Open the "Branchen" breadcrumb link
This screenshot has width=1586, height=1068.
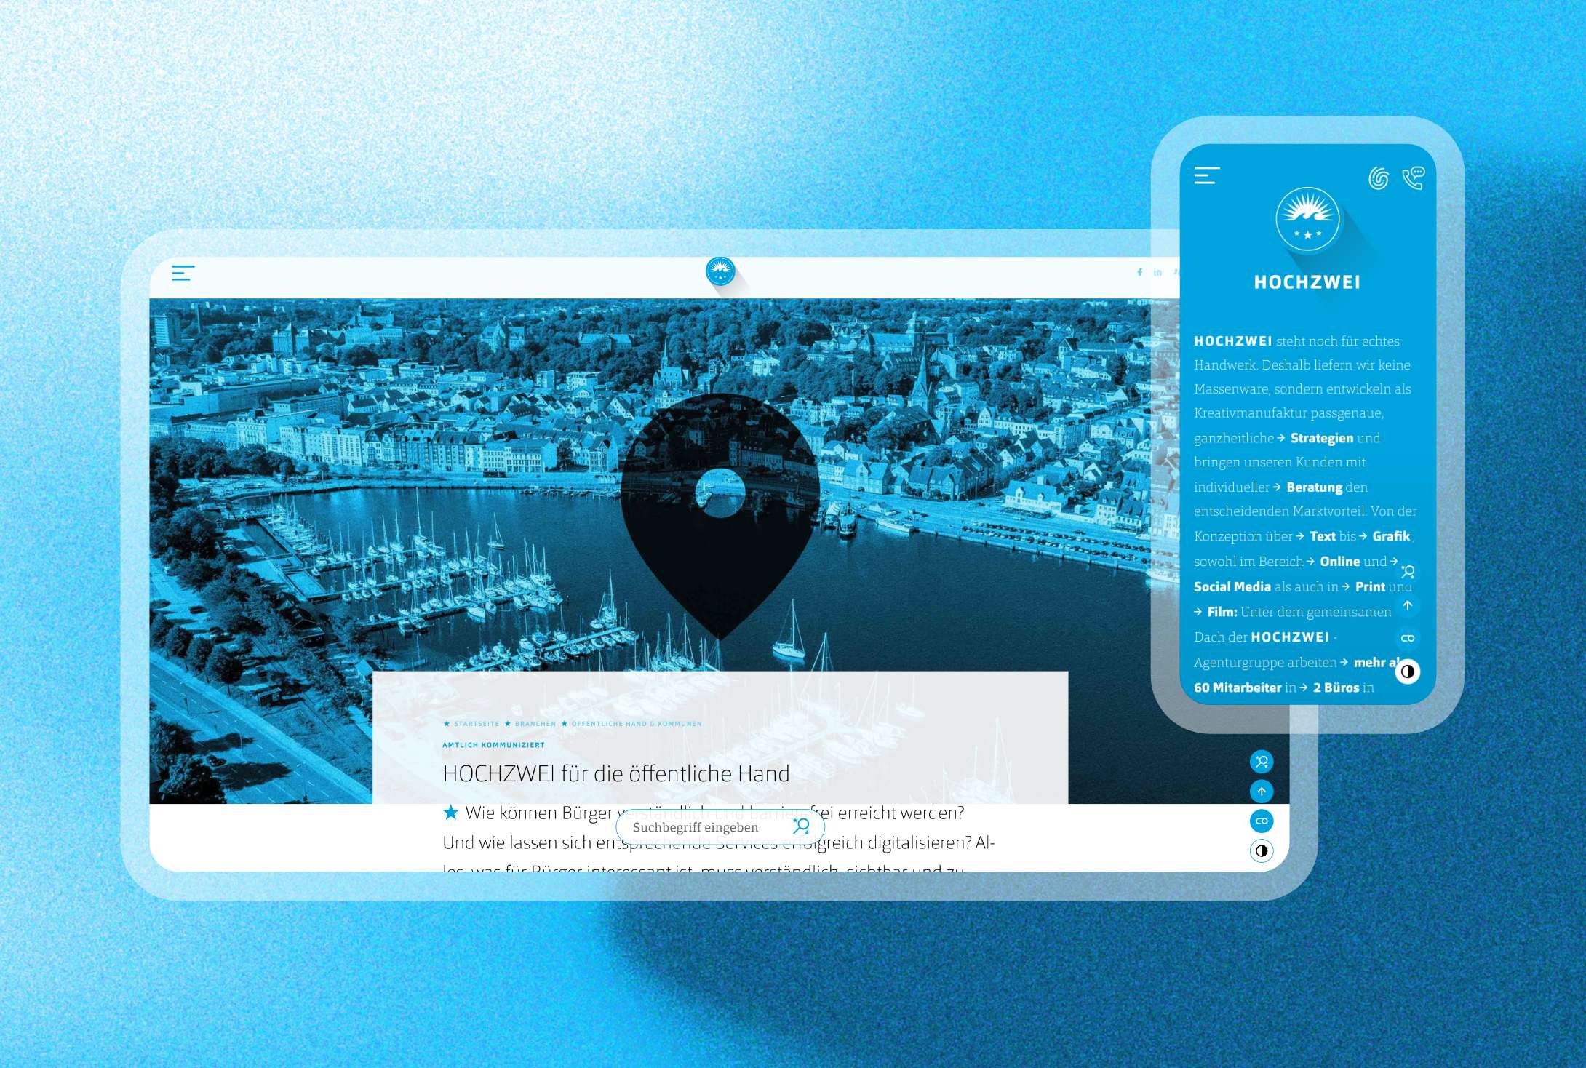(x=535, y=724)
